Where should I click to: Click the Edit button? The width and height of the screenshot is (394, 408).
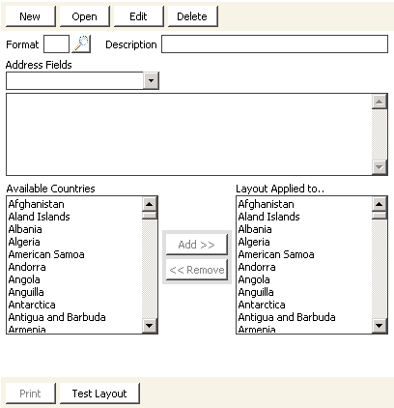[138, 16]
